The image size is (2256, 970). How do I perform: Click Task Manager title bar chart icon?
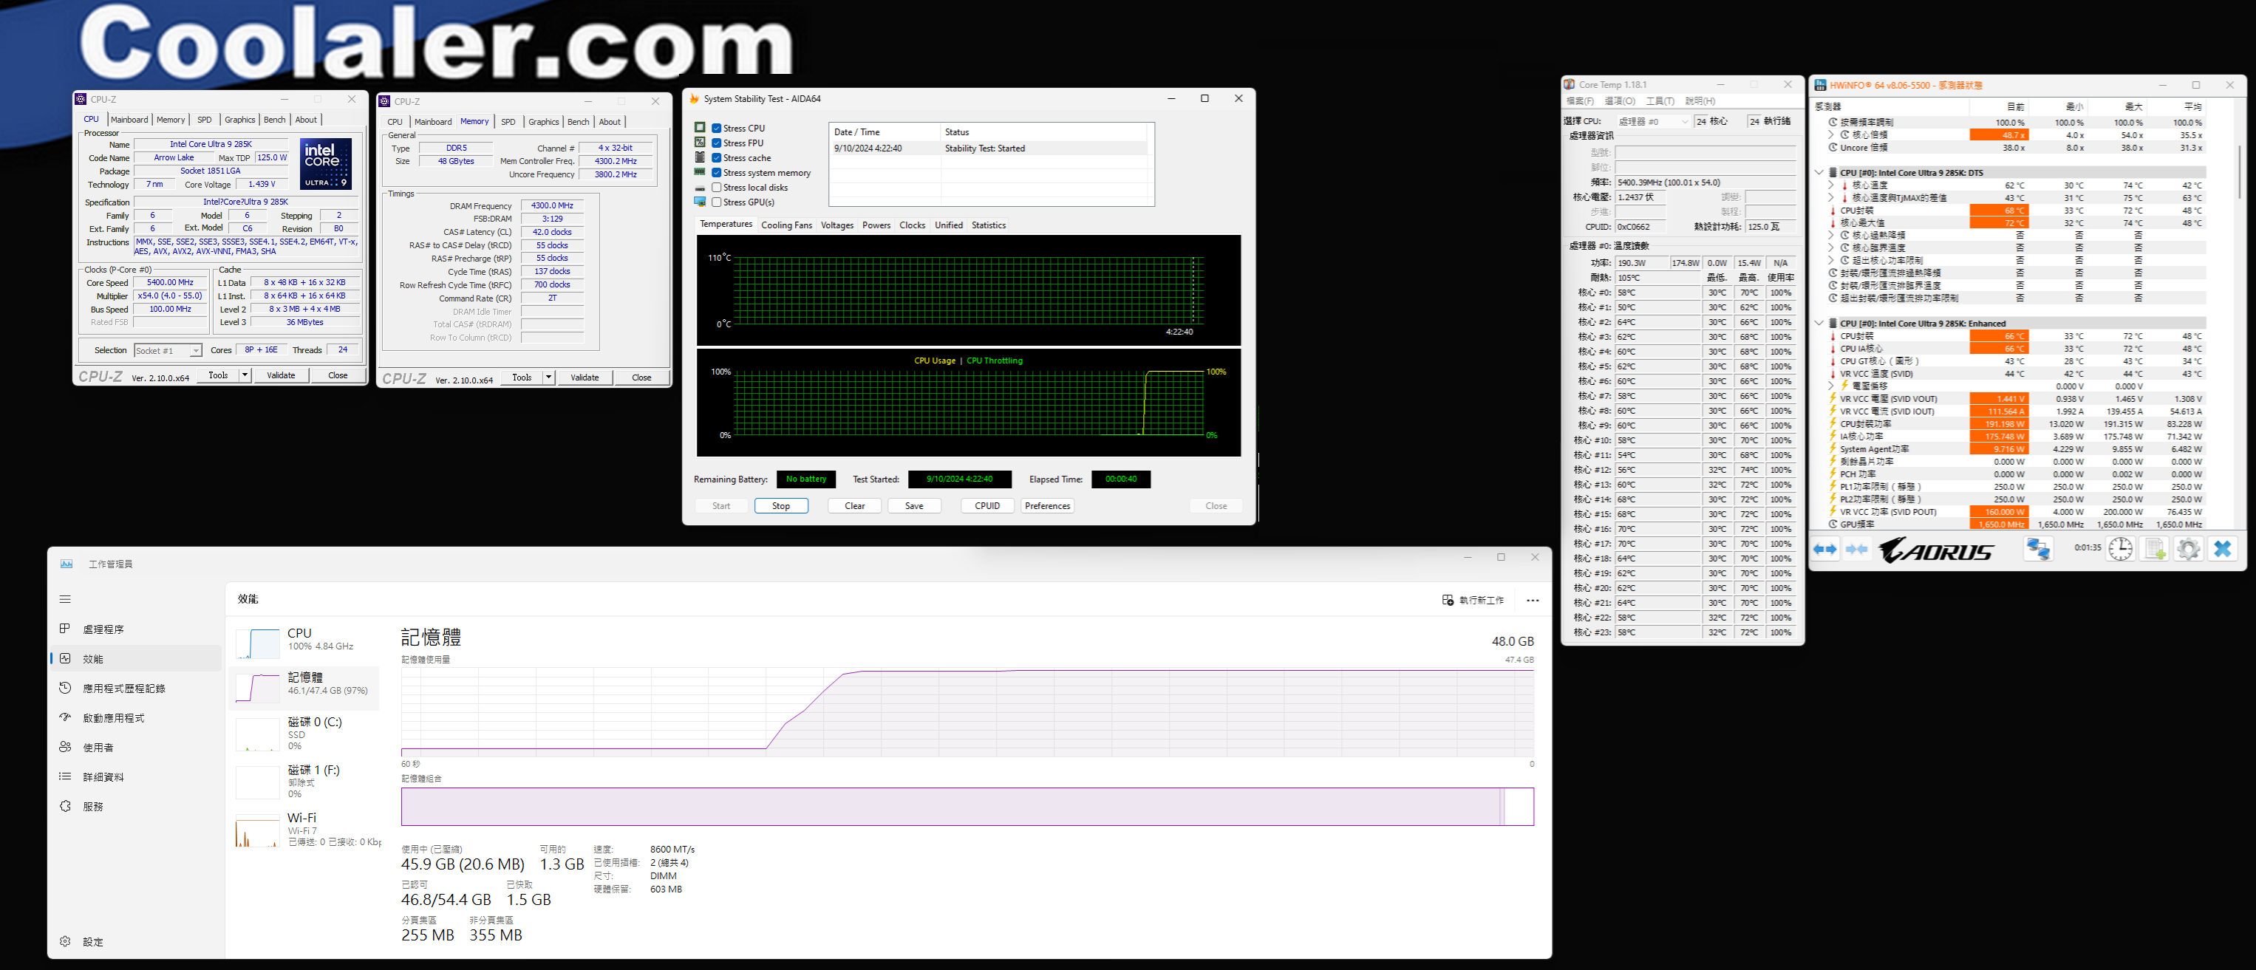coord(67,564)
